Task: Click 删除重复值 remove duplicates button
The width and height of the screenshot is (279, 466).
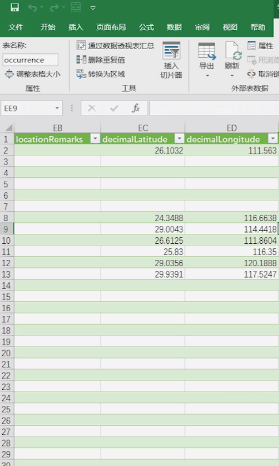Action: pos(101,59)
